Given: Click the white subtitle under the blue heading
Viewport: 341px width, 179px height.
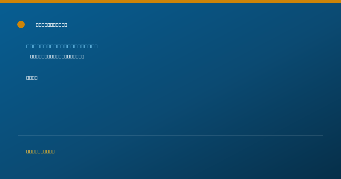Looking at the screenshot, I should [57, 57].
